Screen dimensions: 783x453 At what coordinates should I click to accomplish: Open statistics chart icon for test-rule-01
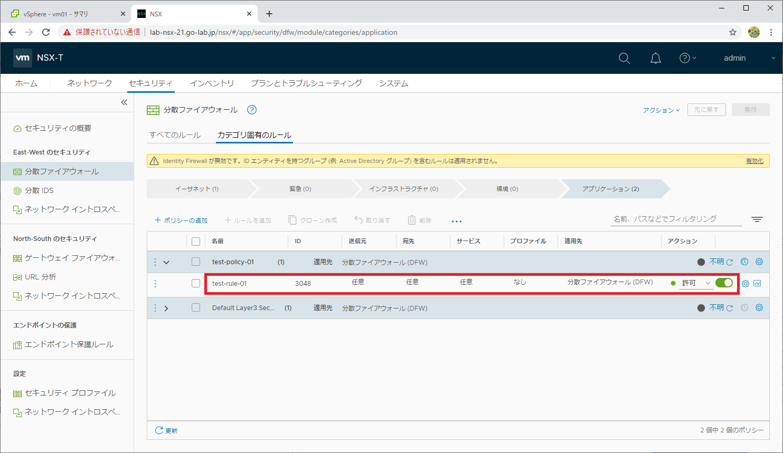pyautogui.click(x=757, y=283)
